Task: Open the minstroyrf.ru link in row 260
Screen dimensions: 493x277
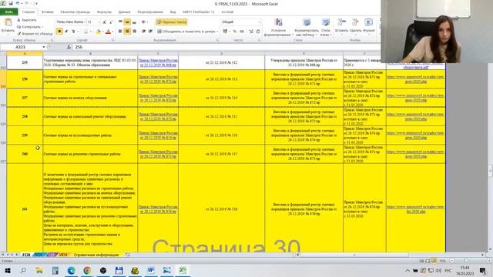Action: pyautogui.click(x=415, y=154)
